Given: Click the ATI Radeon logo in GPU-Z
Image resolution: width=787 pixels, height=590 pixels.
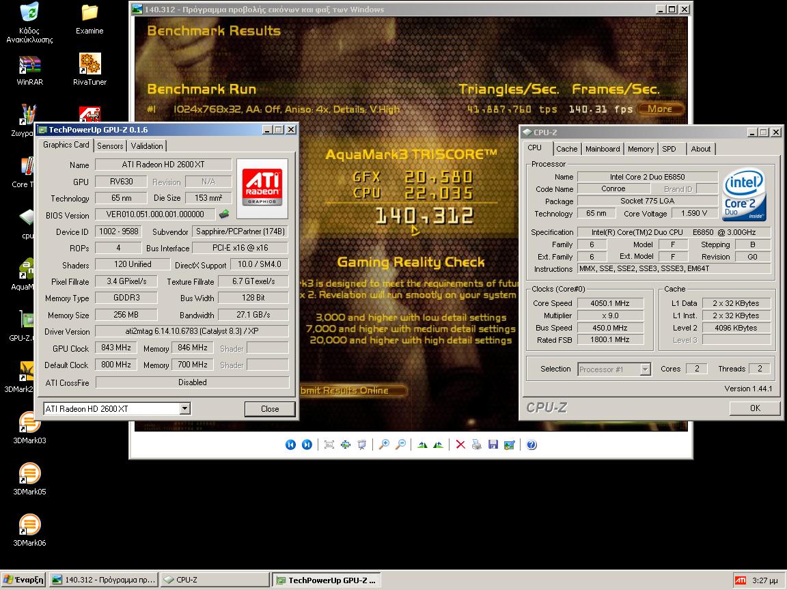Looking at the screenshot, I should pyautogui.click(x=262, y=188).
